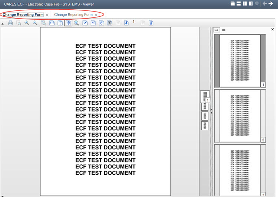Toggle horizontal split view layout

pyautogui.click(x=239, y=4)
